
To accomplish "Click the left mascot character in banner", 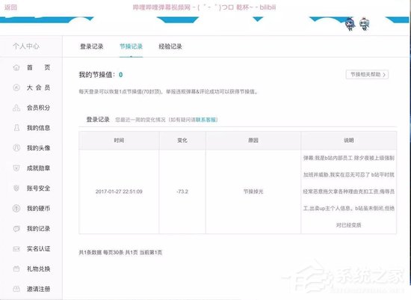I will pos(350,24).
